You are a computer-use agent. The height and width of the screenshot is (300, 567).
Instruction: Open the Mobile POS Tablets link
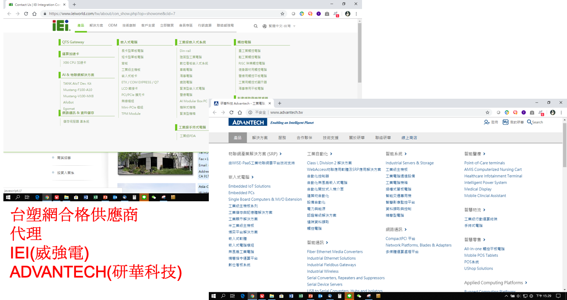[481, 256]
